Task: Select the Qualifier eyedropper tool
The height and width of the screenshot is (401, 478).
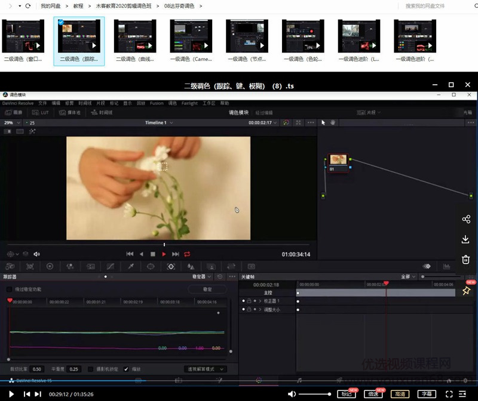Action: (130, 267)
